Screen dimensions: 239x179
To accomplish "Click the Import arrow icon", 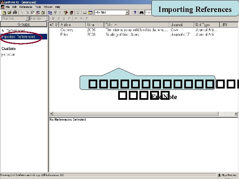I will pos(66,13).
